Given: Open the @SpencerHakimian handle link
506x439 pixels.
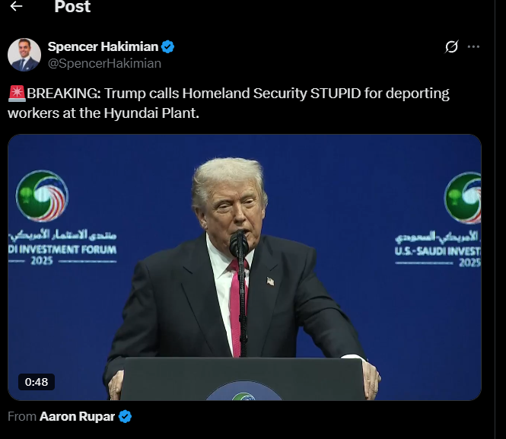Looking at the screenshot, I should (x=104, y=64).
